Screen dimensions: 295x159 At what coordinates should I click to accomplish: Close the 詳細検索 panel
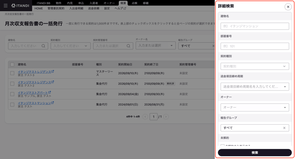tap(288, 7)
